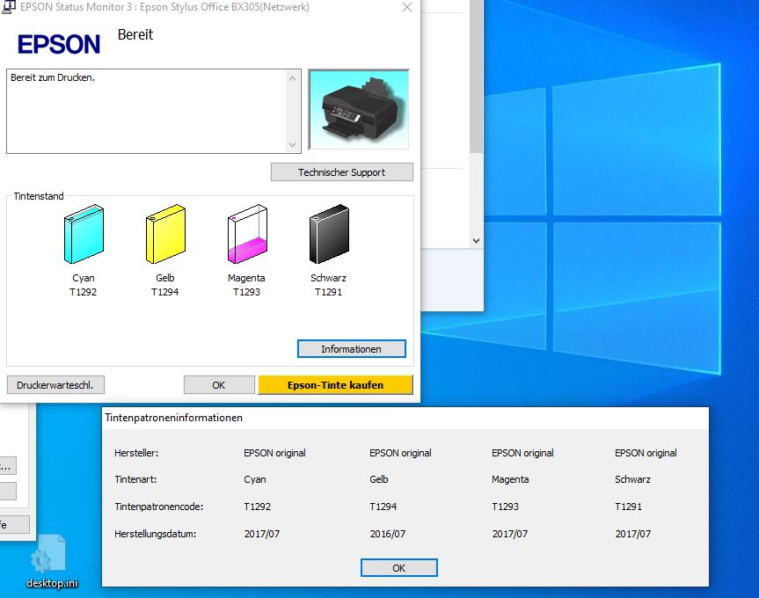Click the up arrow of status message scrollbar

click(292, 78)
